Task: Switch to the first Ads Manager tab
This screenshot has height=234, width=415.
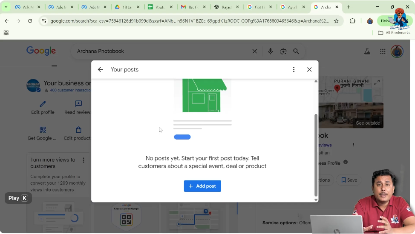Action: click(x=27, y=7)
